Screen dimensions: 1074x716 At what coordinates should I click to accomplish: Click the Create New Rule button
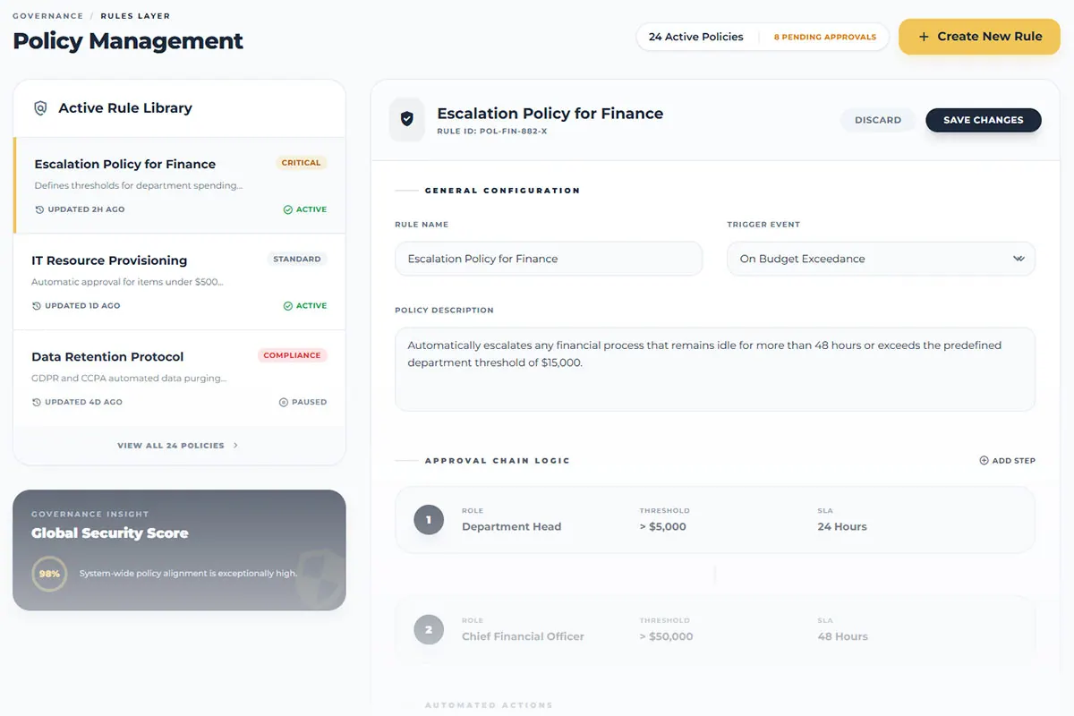[x=979, y=37]
